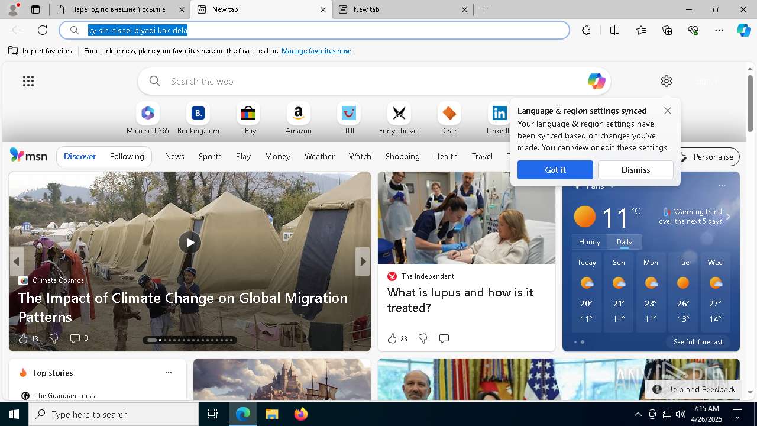This screenshot has height=426, width=757.
Task: Launch Copilot from the browser toolbar
Action: click(743, 30)
